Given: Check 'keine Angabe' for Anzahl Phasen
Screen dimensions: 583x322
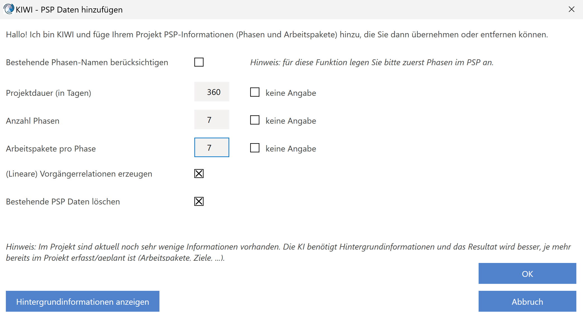Looking at the screenshot, I should (255, 120).
